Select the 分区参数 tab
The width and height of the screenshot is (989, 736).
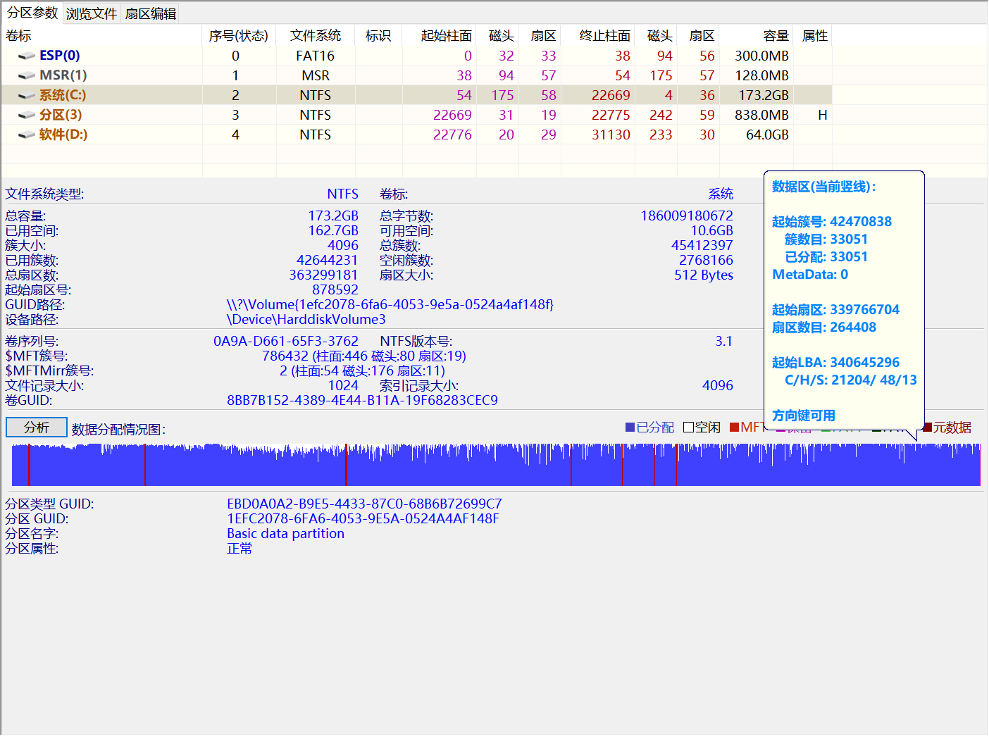coord(32,13)
